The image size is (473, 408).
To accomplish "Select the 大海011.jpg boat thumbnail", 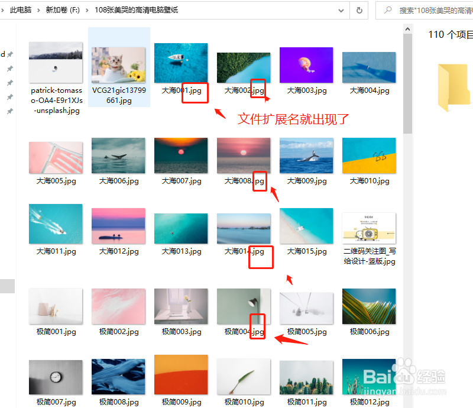I will 56,224.
